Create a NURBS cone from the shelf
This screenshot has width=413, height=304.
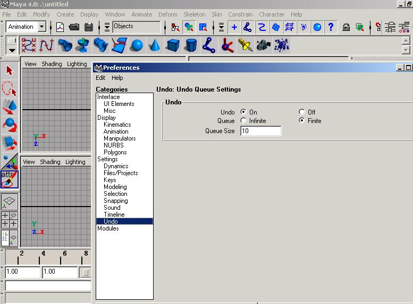[154, 45]
